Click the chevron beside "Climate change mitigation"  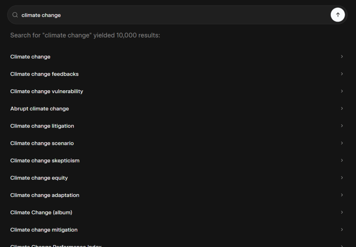342,230
